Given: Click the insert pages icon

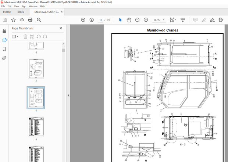Looking at the screenshot, I should point(32,36).
